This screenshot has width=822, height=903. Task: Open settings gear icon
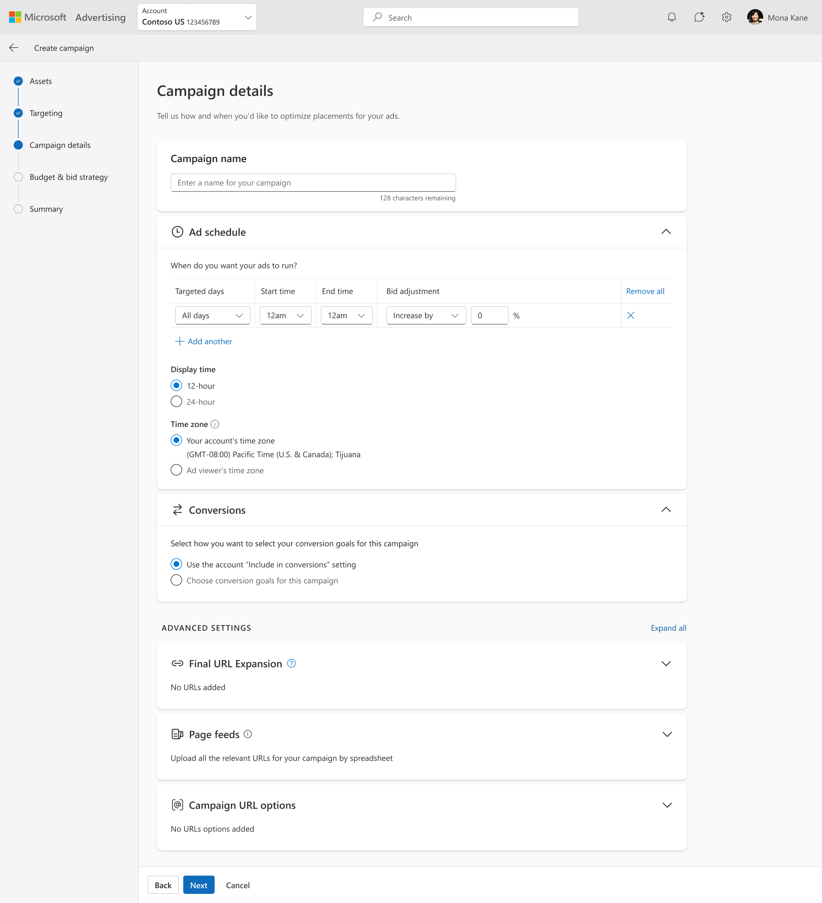[x=726, y=17]
